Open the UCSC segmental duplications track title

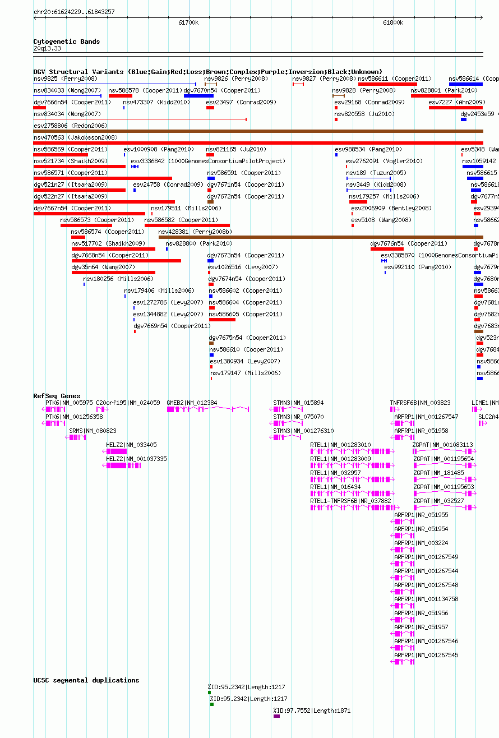[x=86, y=680]
